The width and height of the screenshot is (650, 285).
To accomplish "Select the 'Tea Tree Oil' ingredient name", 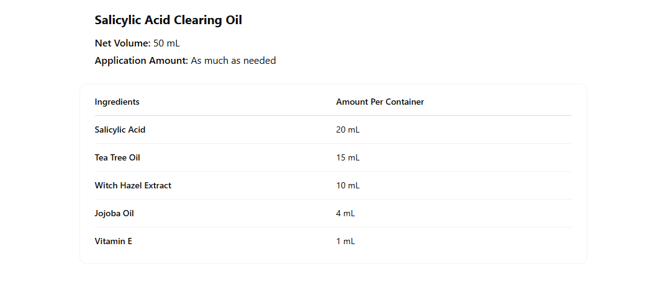I will pos(117,158).
